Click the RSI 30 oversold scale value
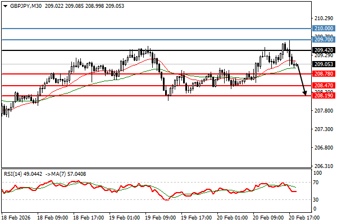 316,199
